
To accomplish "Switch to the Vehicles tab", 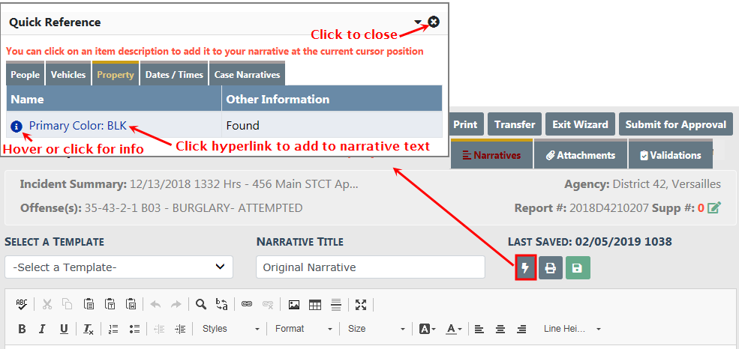I will click(x=68, y=74).
